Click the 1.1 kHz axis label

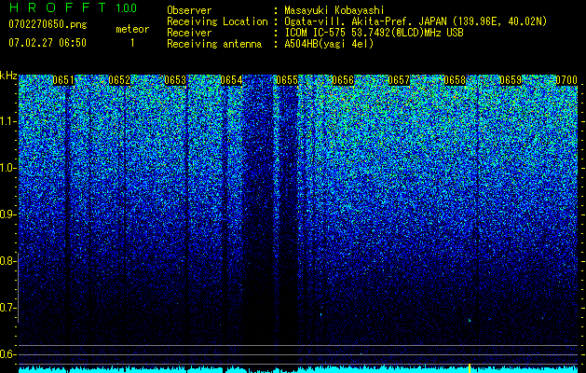click(x=8, y=121)
